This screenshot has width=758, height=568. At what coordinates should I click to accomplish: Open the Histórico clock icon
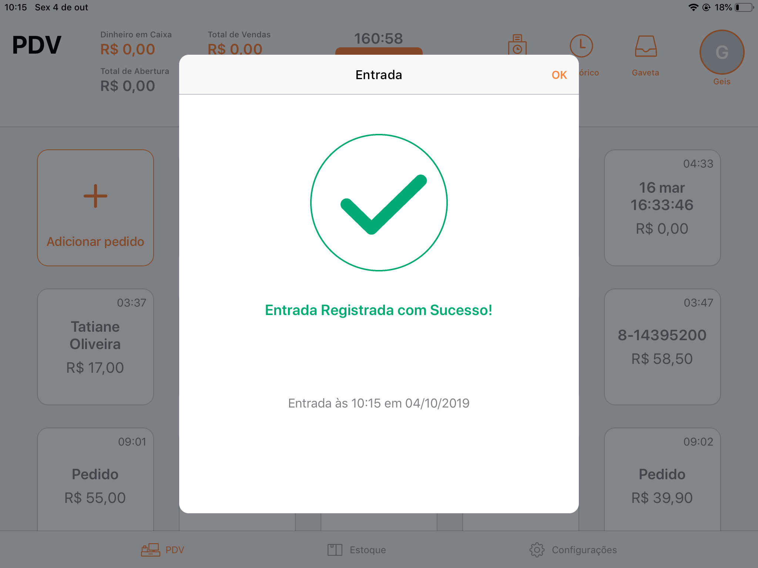click(581, 46)
